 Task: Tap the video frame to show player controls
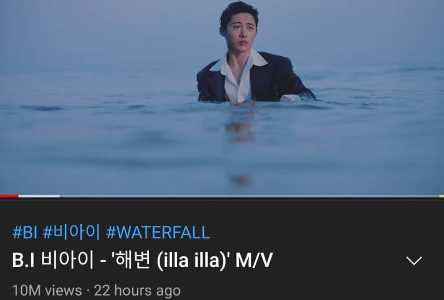222,97
